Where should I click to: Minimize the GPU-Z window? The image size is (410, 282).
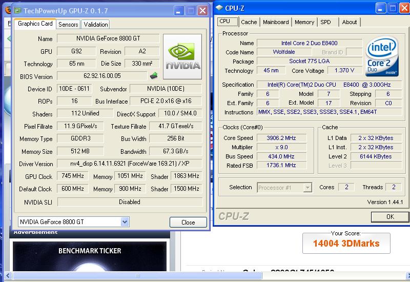point(178,11)
